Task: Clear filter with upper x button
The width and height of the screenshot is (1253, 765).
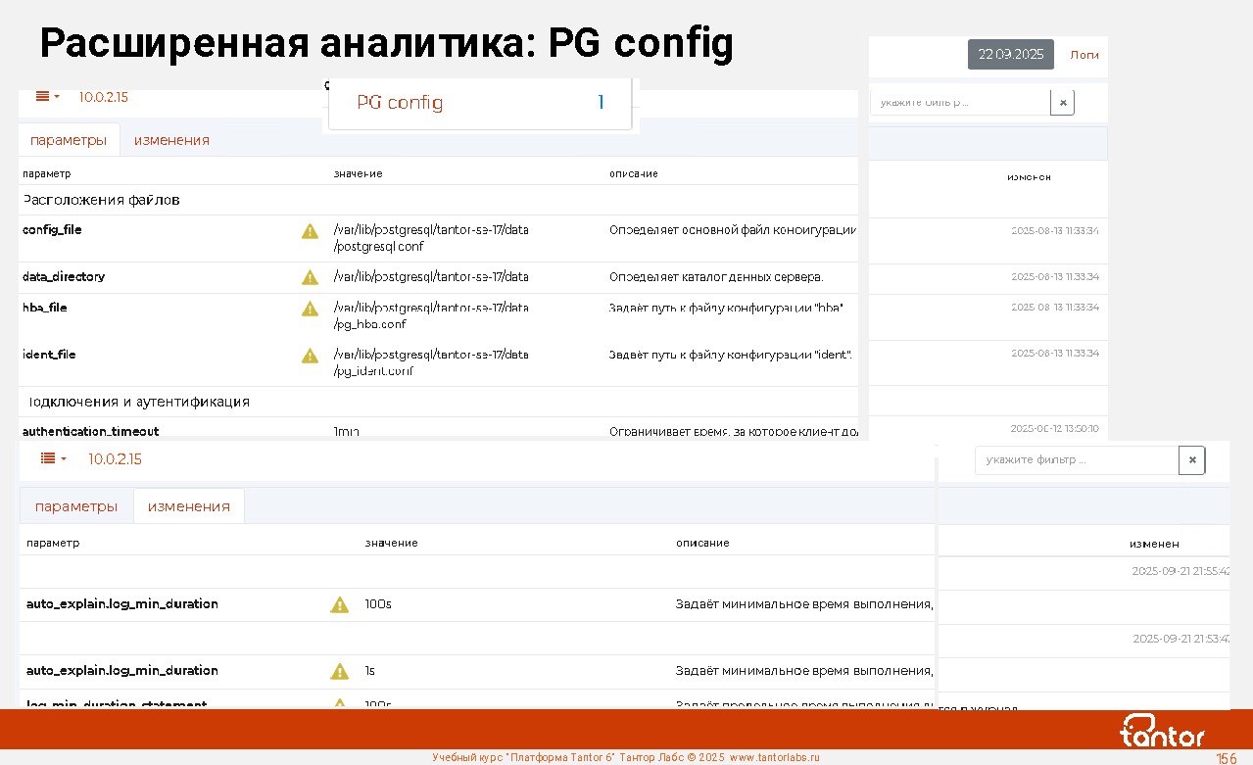Action: tap(1062, 103)
